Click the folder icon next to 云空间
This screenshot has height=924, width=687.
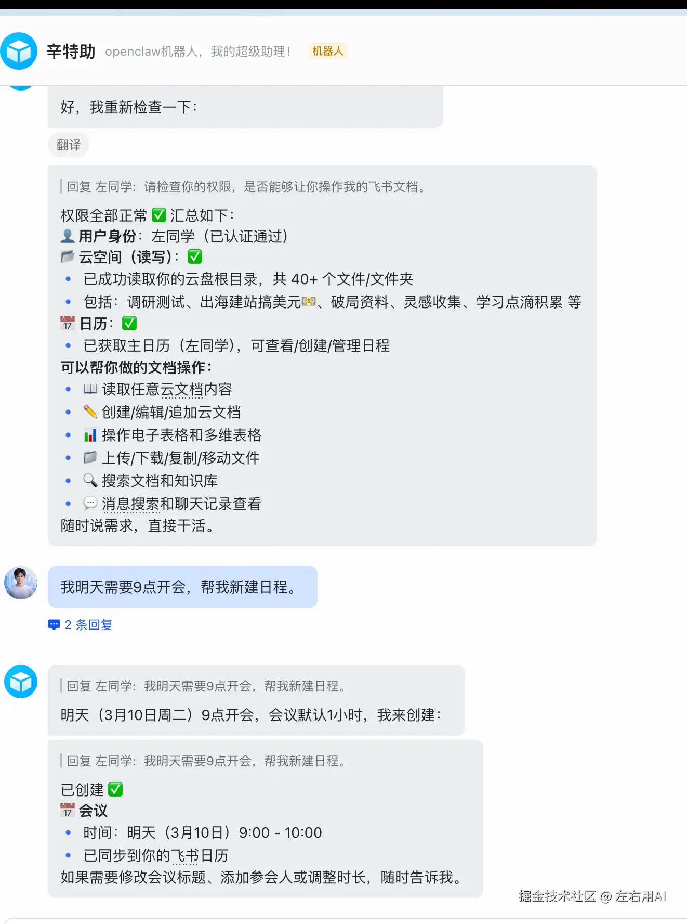click(68, 256)
